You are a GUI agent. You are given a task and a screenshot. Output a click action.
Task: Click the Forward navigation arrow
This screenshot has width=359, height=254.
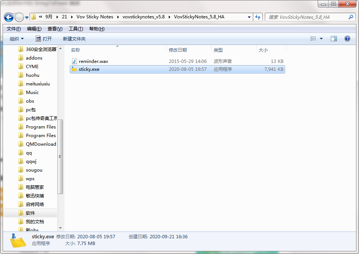19,17
